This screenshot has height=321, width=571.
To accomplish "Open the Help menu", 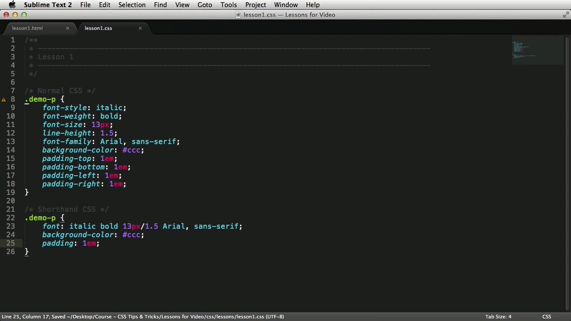I will tap(313, 5).
